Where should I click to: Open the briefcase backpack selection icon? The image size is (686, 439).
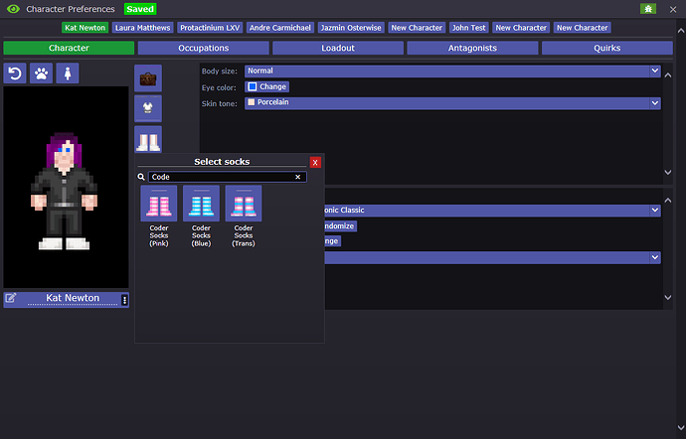148,78
